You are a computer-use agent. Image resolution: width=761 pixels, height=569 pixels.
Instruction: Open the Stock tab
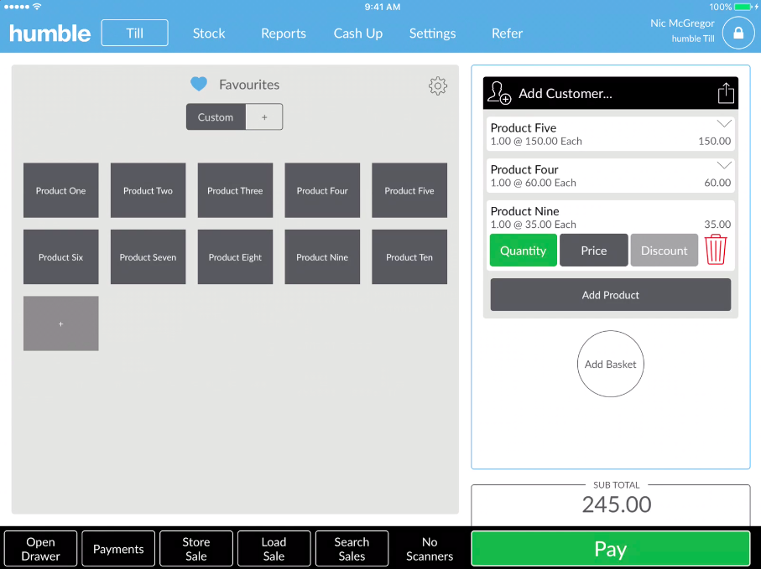pos(209,33)
